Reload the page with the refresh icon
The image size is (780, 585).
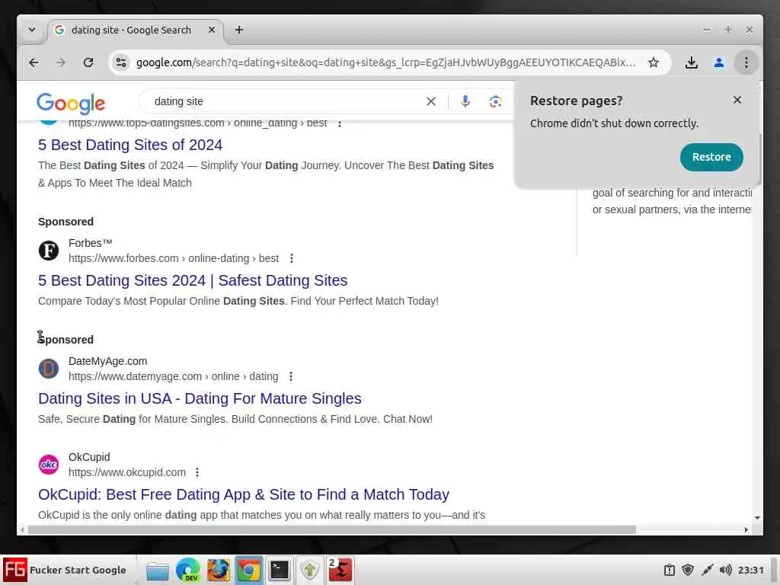(88, 62)
